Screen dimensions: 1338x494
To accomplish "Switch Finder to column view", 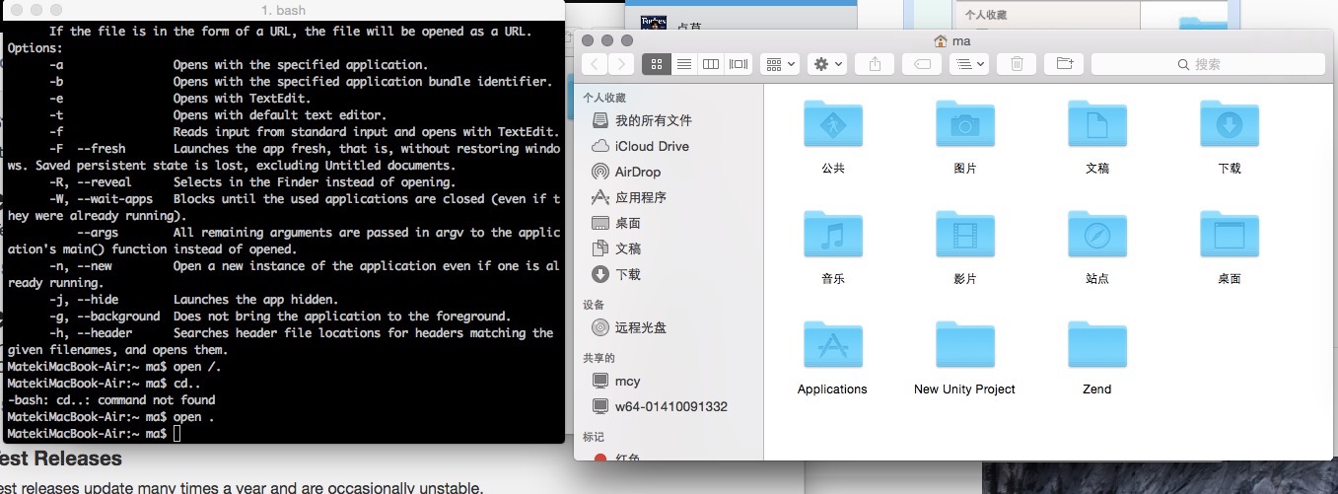I will tap(710, 64).
